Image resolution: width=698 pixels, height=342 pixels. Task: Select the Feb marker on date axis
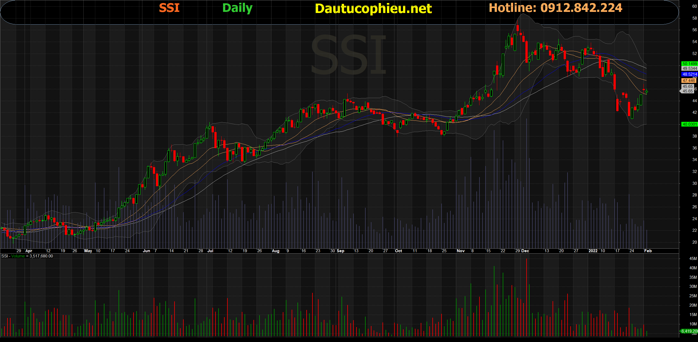tap(648, 251)
